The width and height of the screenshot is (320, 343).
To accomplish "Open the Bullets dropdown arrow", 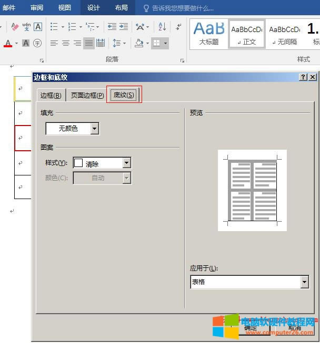I will tap(63, 27).
